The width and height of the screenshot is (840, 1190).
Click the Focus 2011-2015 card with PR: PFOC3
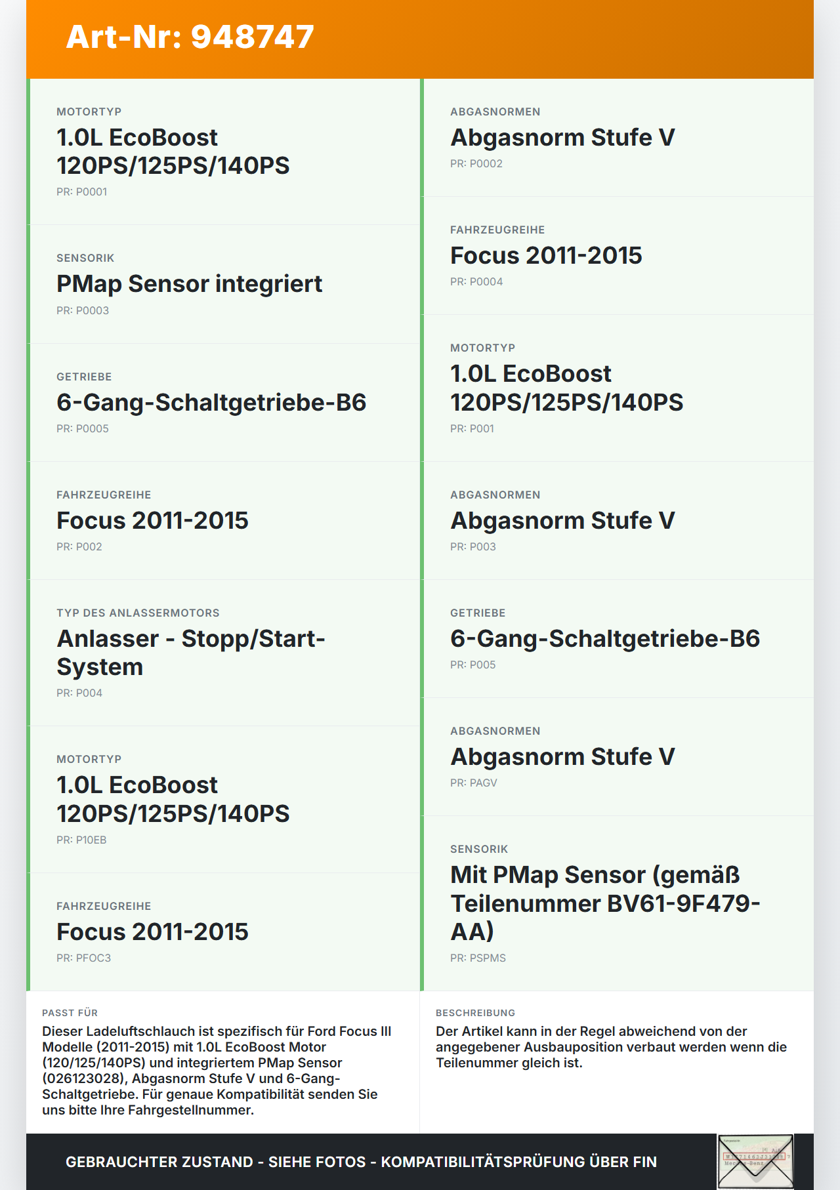click(x=223, y=932)
